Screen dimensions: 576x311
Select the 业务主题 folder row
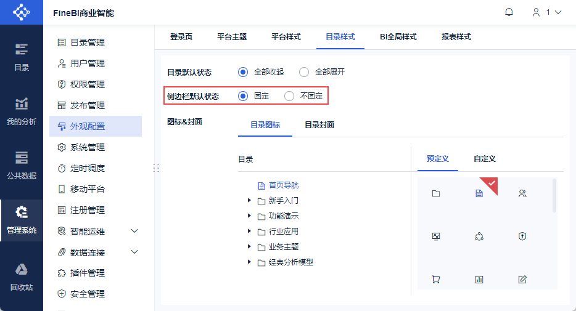pyautogui.click(x=278, y=247)
